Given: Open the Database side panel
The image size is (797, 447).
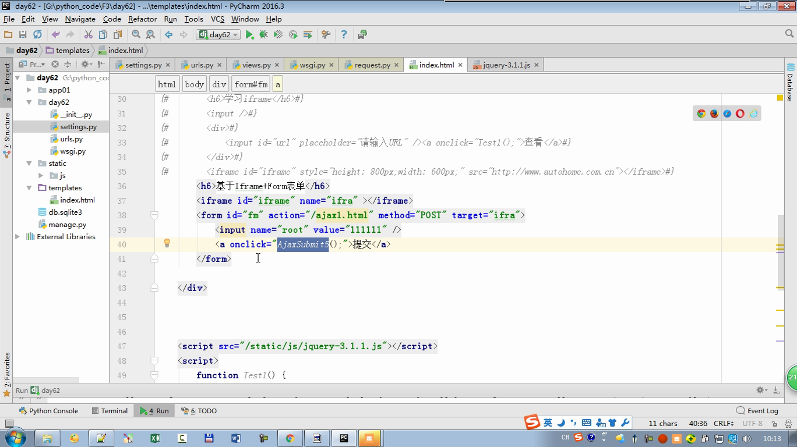Looking at the screenshot, I should pyautogui.click(x=790, y=81).
